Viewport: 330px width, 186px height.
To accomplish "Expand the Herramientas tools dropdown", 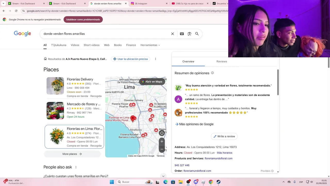I will (150, 45).
